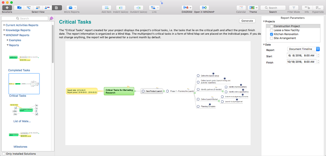Screen dimensions: 326x156
Task: Click the 'Report Parameters' panel title
Action: 292,18
